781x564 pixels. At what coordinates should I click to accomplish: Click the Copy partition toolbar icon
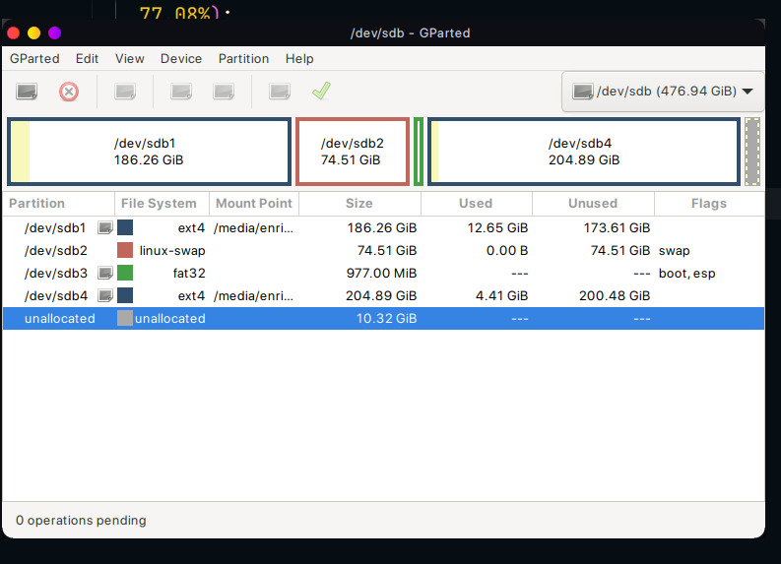pos(181,92)
